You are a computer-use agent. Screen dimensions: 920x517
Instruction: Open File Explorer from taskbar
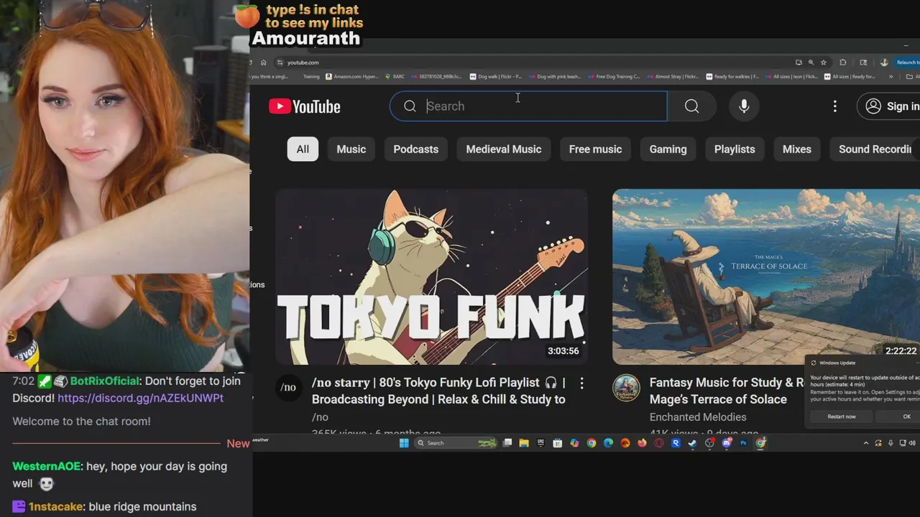point(524,443)
